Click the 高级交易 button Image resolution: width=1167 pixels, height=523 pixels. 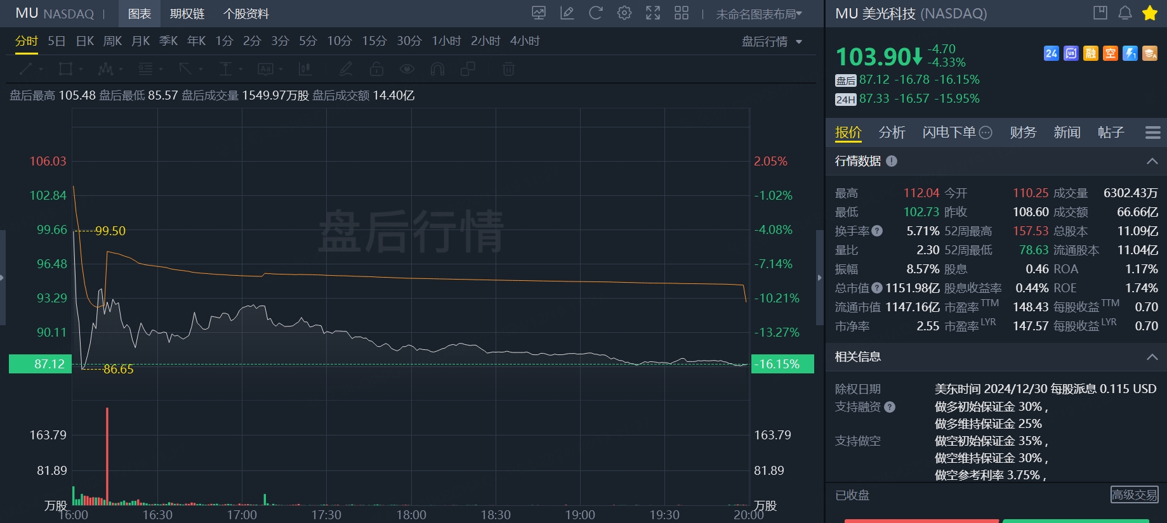pyautogui.click(x=1134, y=494)
